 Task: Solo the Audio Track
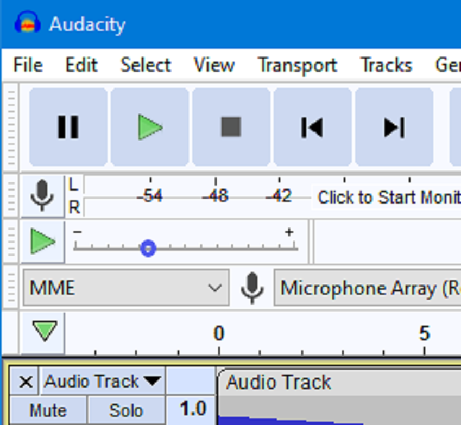pyautogui.click(x=127, y=411)
